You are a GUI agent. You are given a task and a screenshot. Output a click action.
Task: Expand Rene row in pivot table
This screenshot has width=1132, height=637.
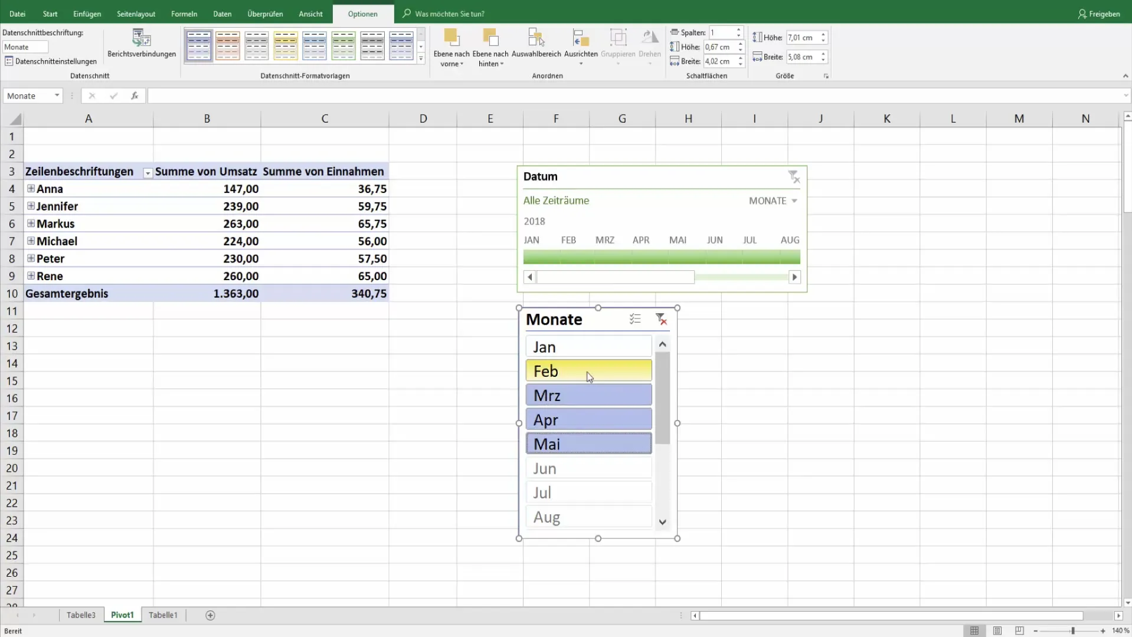pyautogui.click(x=31, y=275)
